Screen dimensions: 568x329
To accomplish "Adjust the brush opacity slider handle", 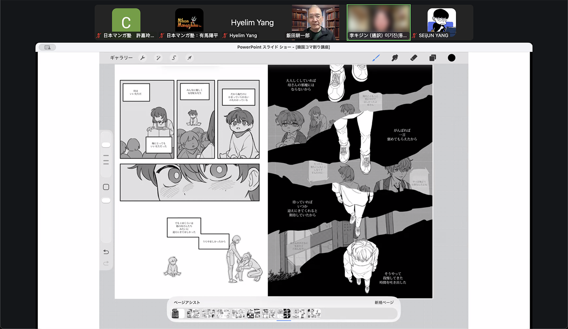I will (x=106, y=200).
